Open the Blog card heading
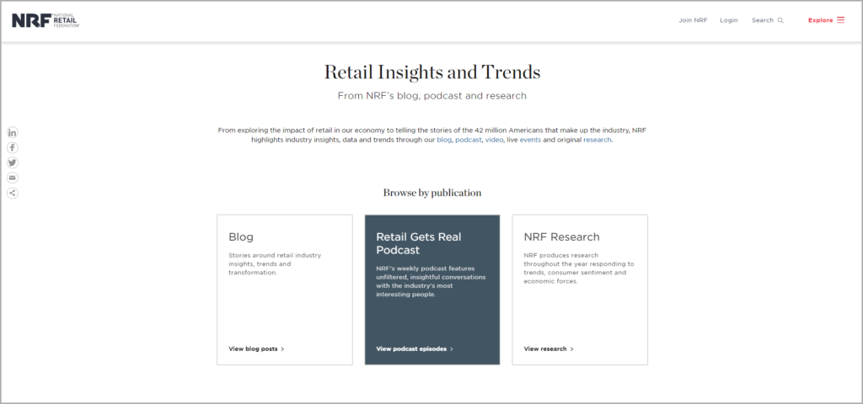This screenshot has width=863, height=404. tap(241, 237)
